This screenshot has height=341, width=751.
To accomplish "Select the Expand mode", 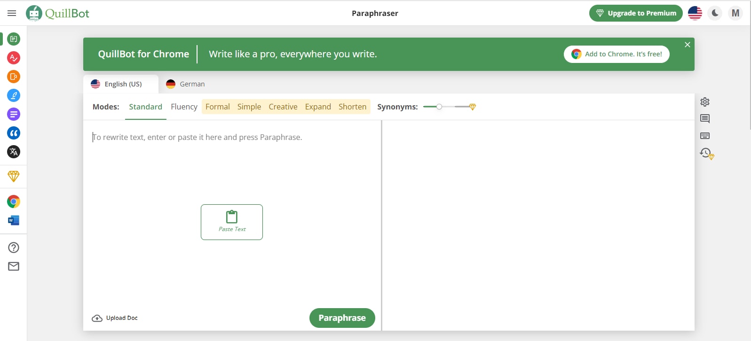I will [318, 107].
